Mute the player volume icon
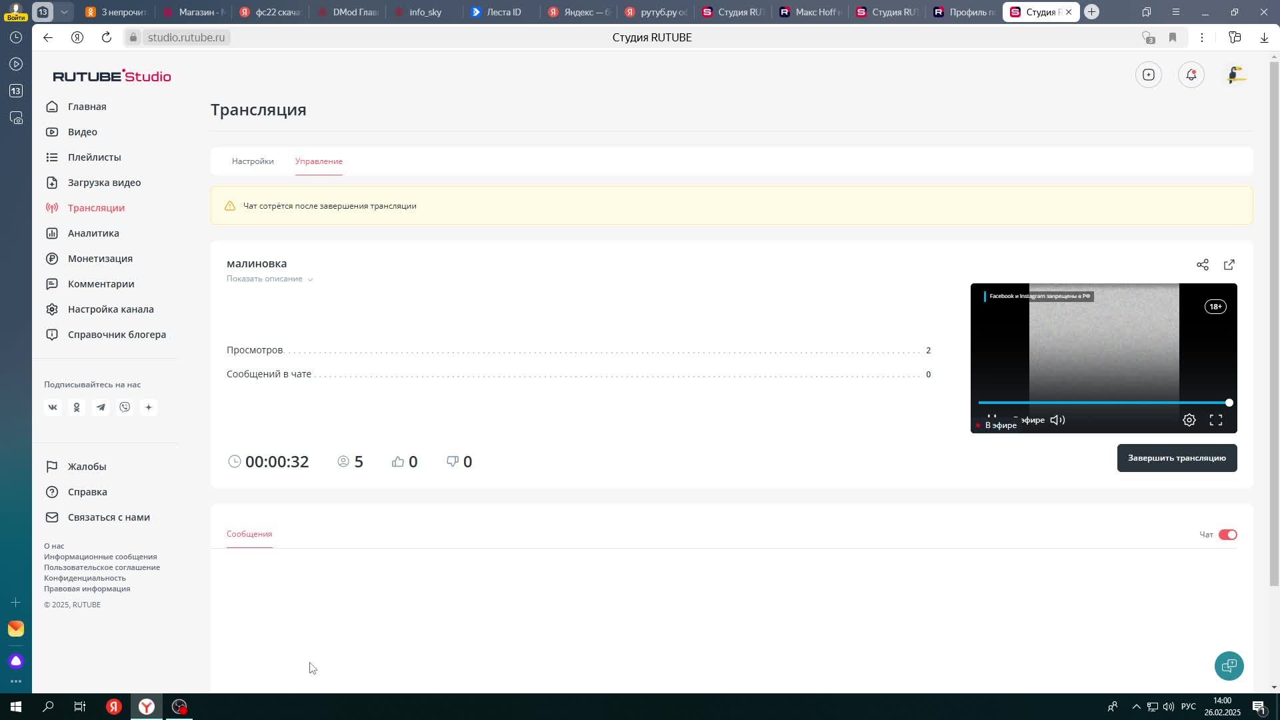 click(1057, 420)
